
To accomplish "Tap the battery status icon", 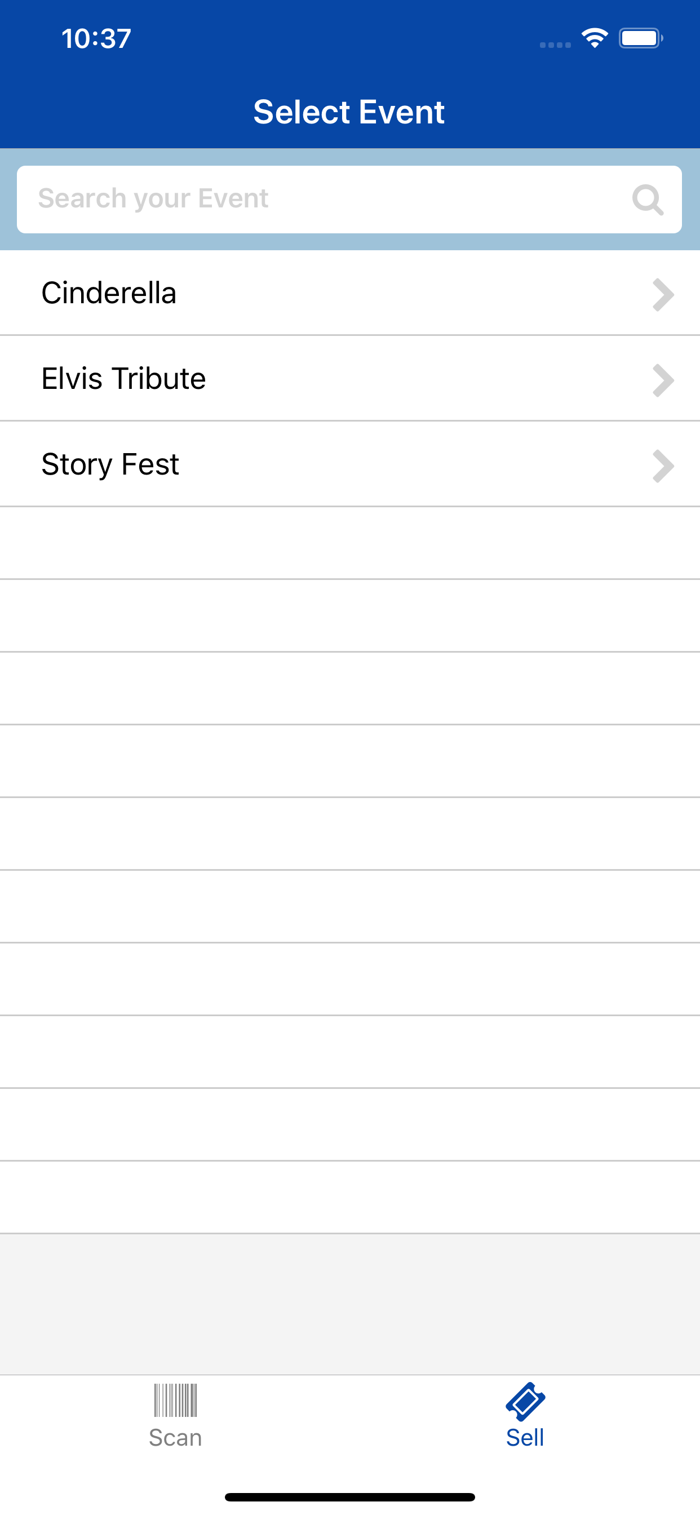I will [x=641, y=38].
